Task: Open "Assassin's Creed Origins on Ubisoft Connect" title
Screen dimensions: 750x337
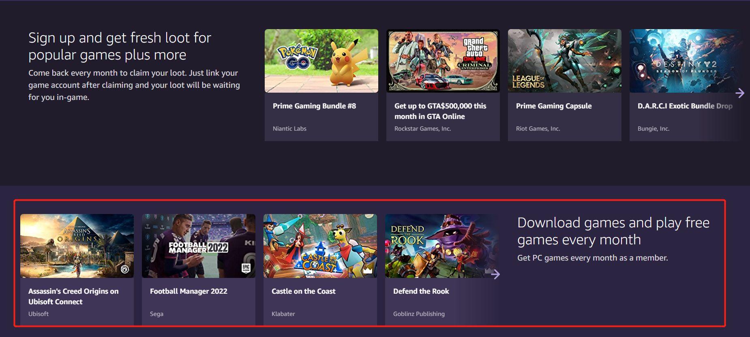Action: pos(73,296)
